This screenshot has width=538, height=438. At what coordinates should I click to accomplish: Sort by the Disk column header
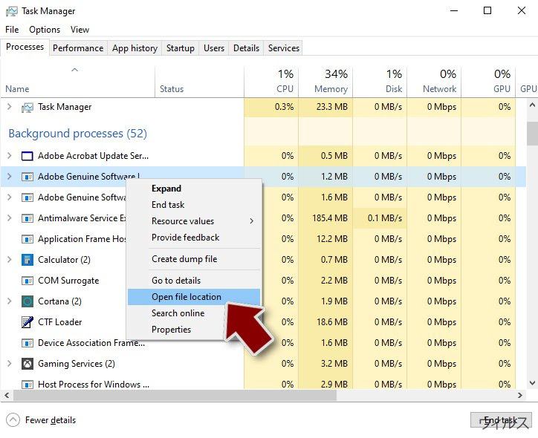pos(380,82)
